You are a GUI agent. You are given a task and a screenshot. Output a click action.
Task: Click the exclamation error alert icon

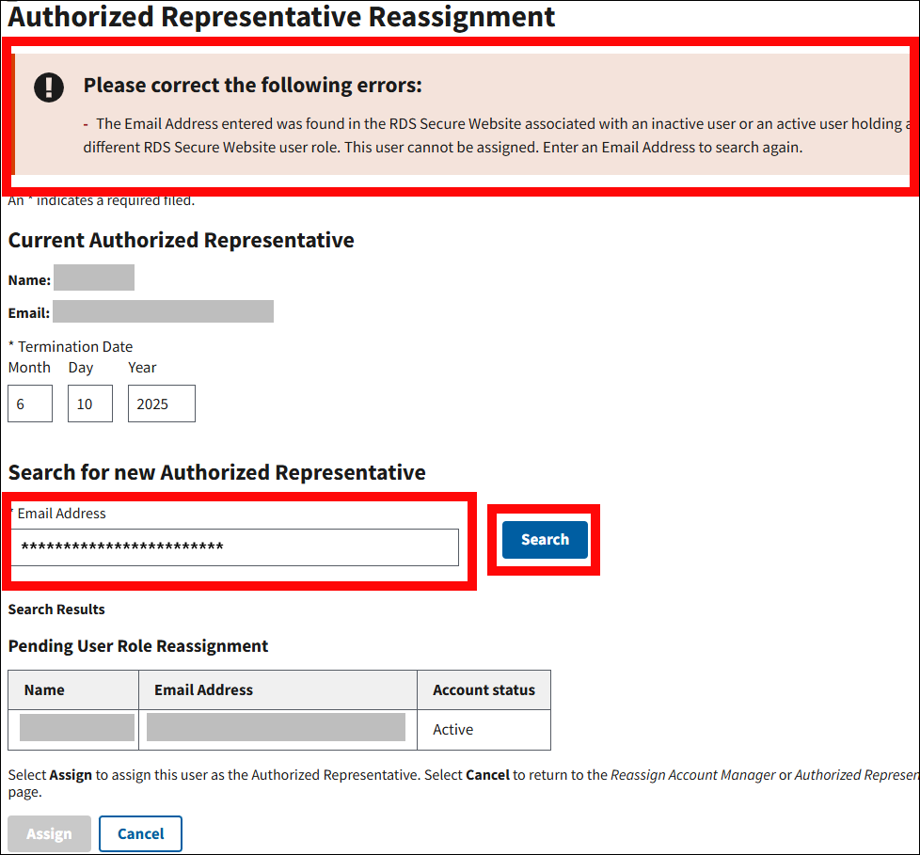[49, 87]
